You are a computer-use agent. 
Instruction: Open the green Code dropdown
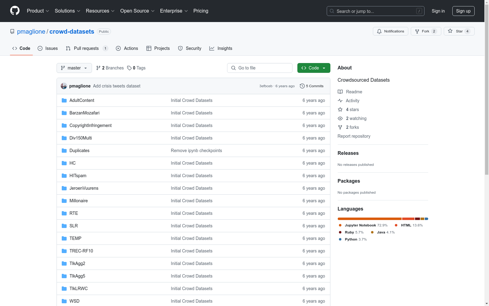click(x=314, y=68)
